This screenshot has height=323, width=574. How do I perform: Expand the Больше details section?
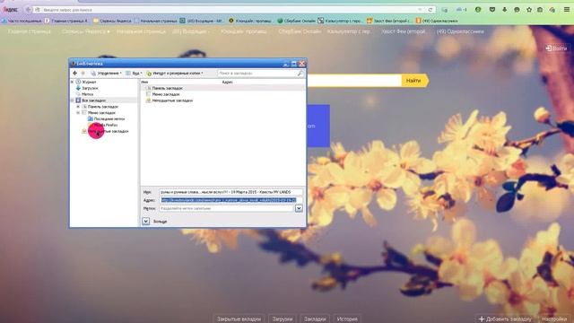point(145,222)
